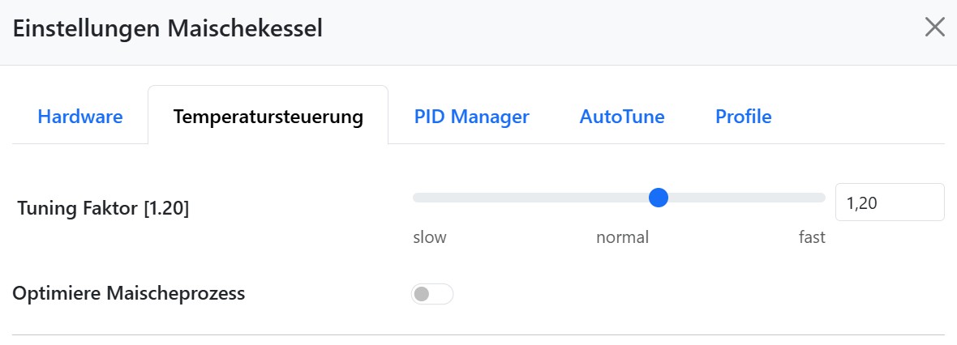Click slider track's left end above slow
The height and width of the screenshot is (345, 957).
coord(418,198)
